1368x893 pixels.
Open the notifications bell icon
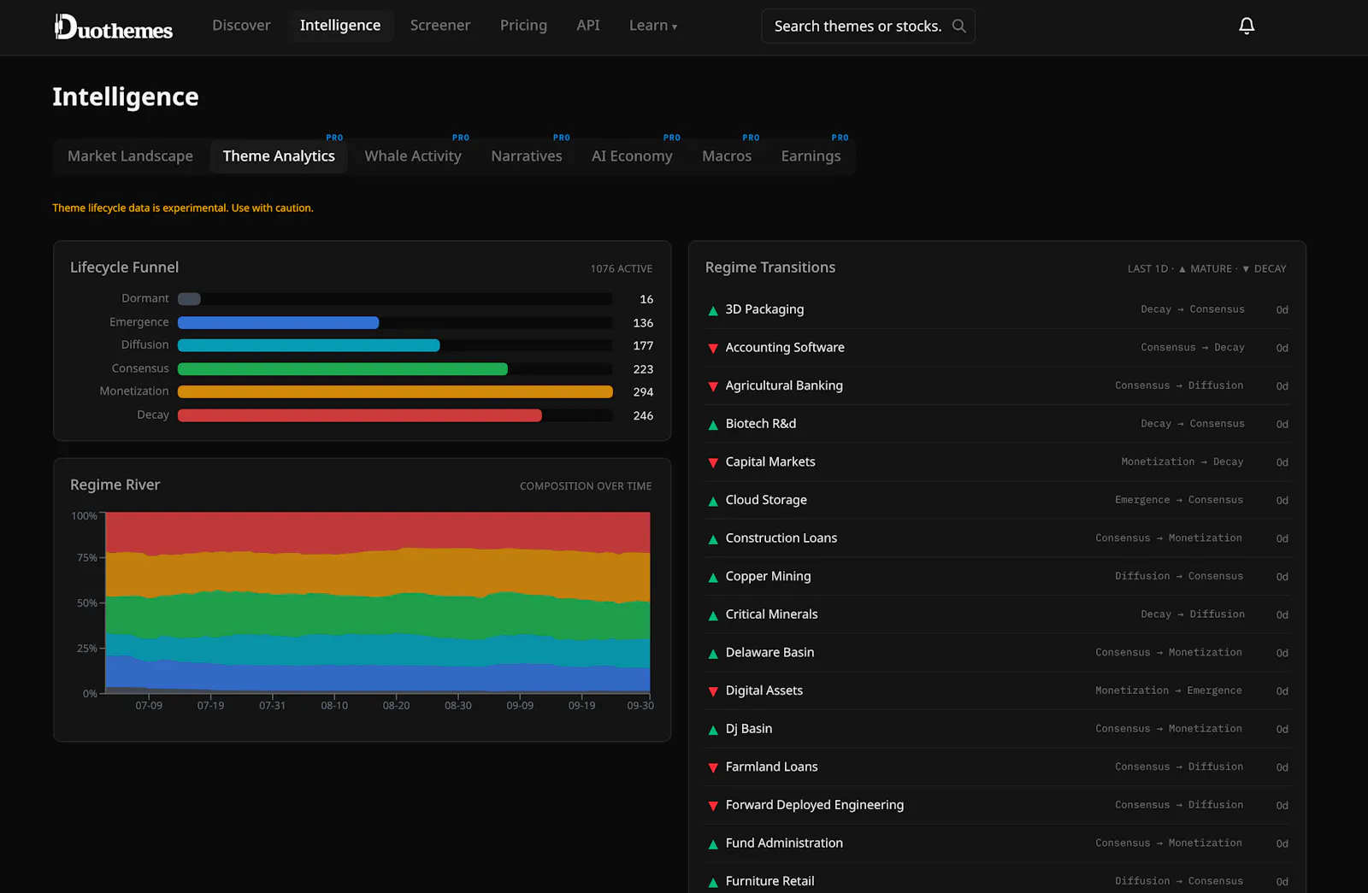pos(1247,26)
